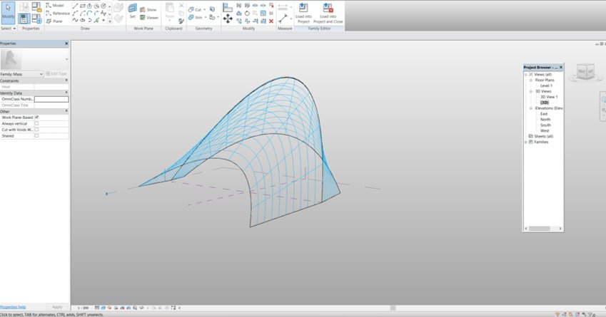Open the type selector dropdown arrow

(x=67, y=59)
